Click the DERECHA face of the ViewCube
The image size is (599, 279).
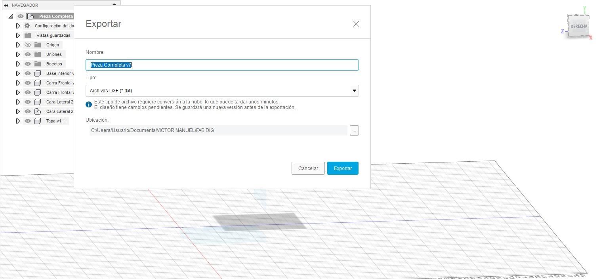coord(579,26)
